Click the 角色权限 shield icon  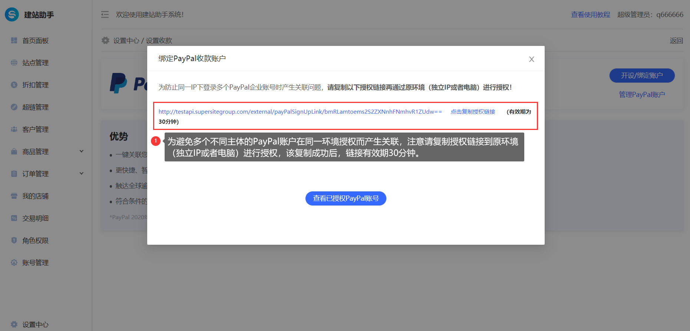pos(14,240)
